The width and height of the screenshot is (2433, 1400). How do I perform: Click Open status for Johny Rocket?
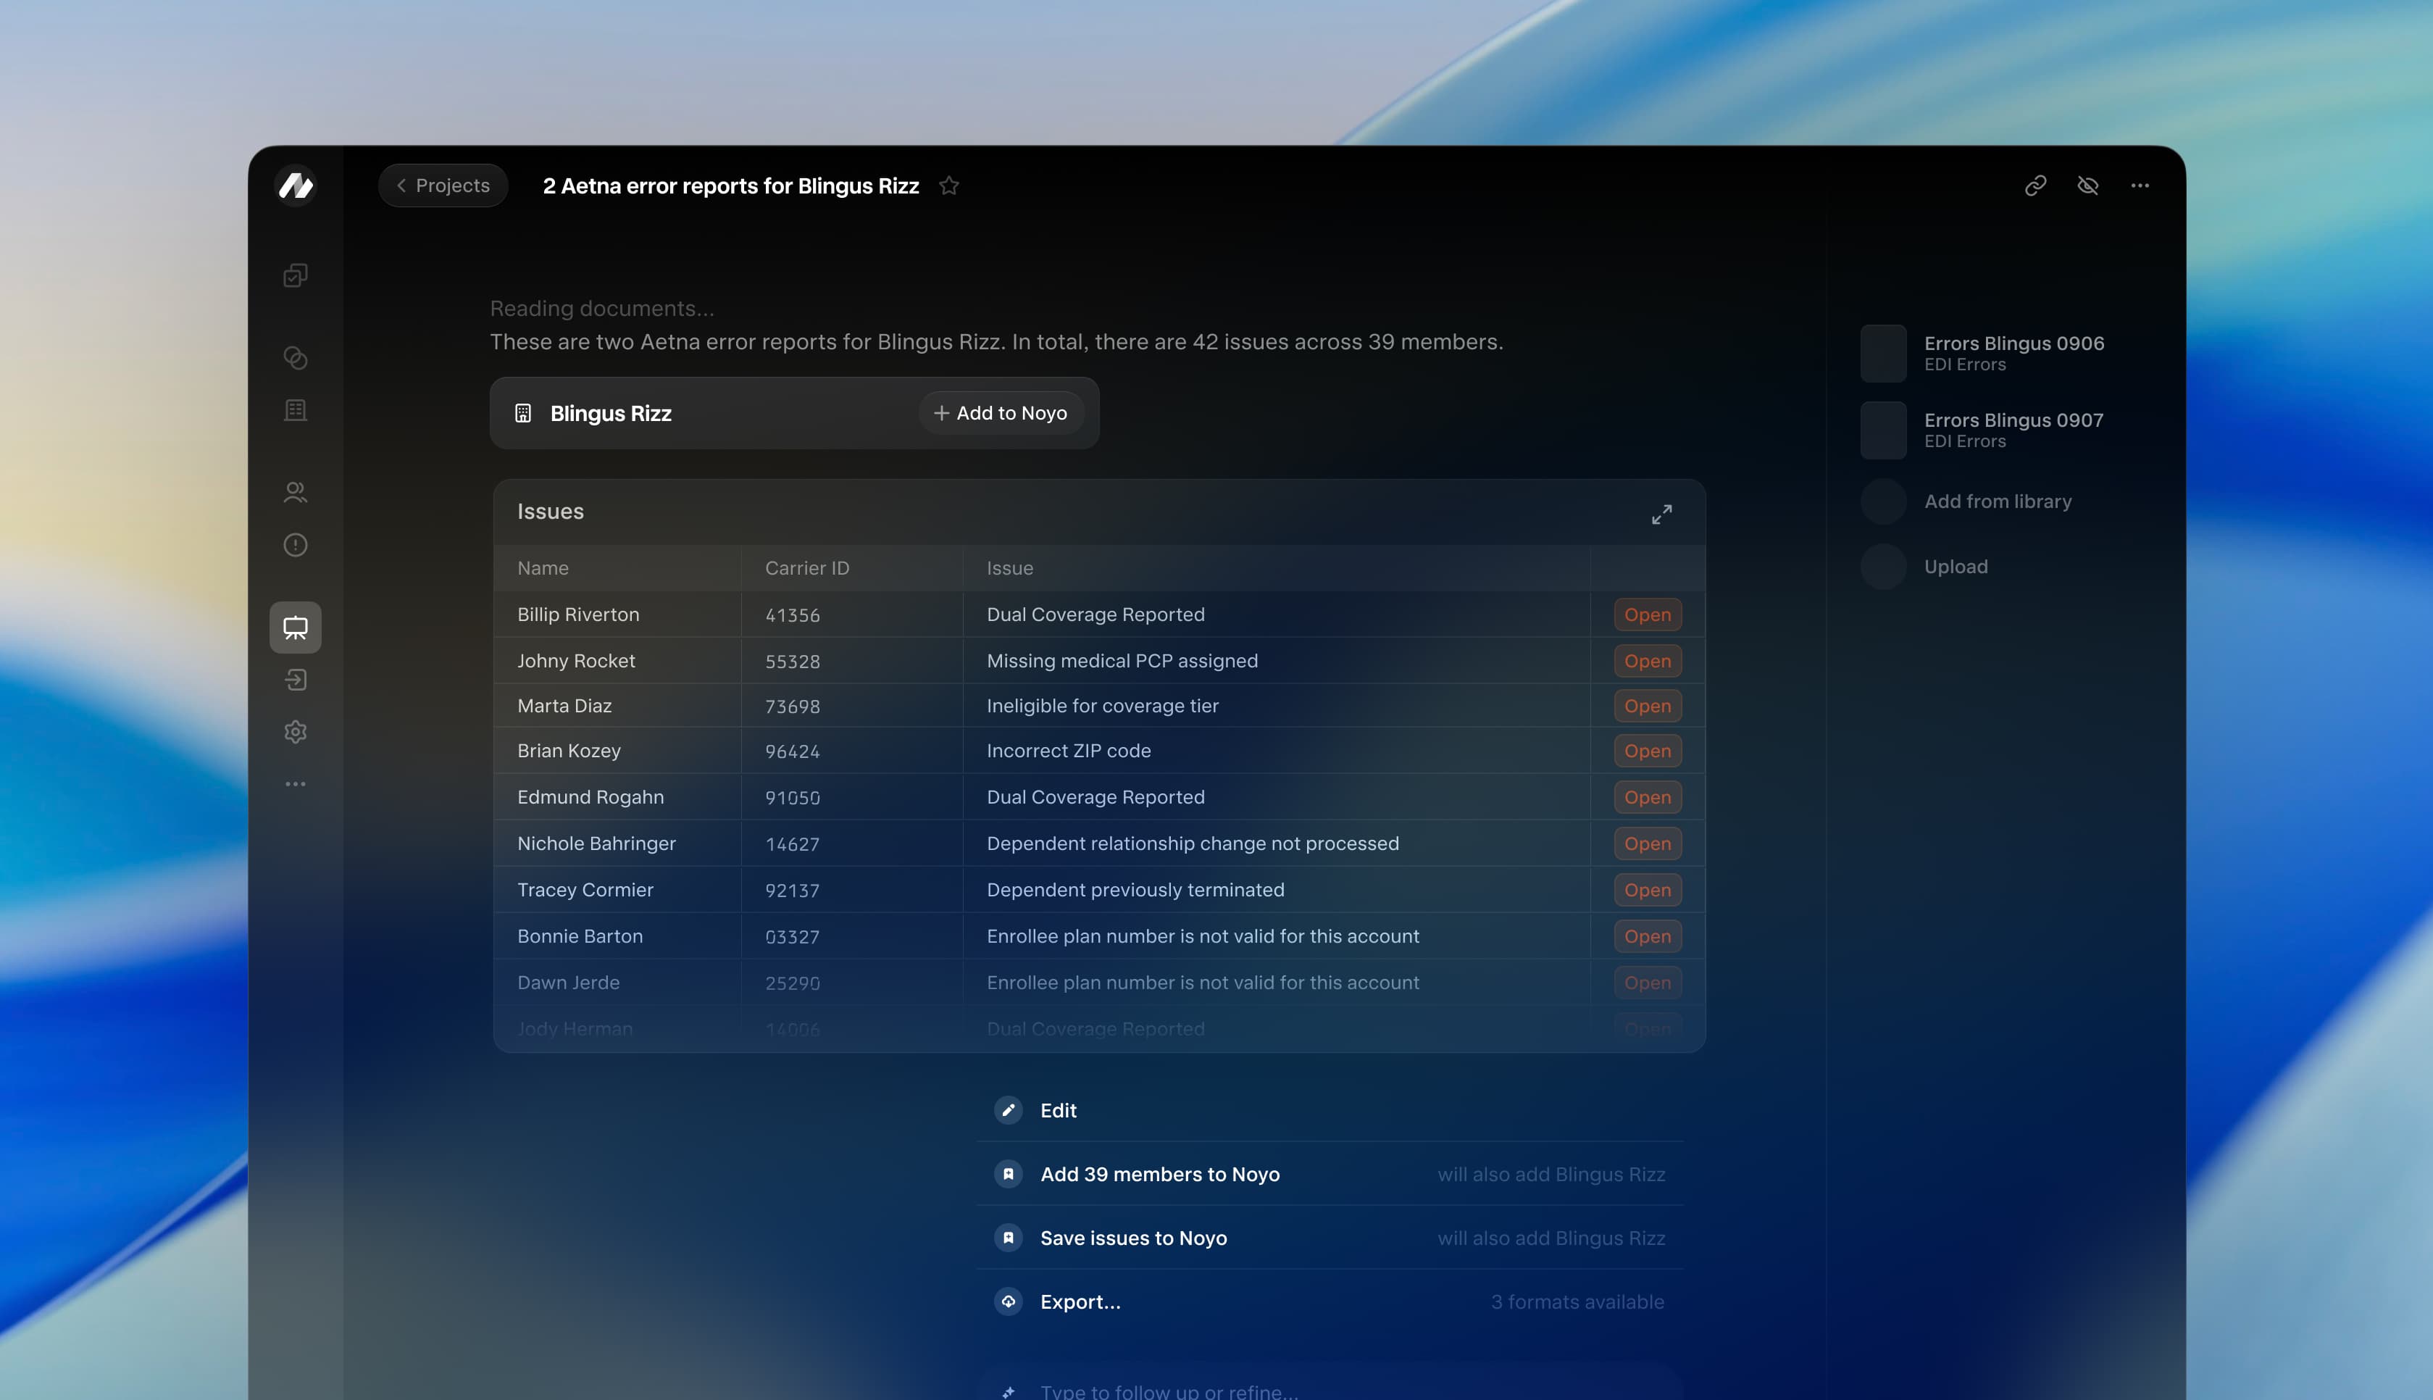click(1648, 661)
